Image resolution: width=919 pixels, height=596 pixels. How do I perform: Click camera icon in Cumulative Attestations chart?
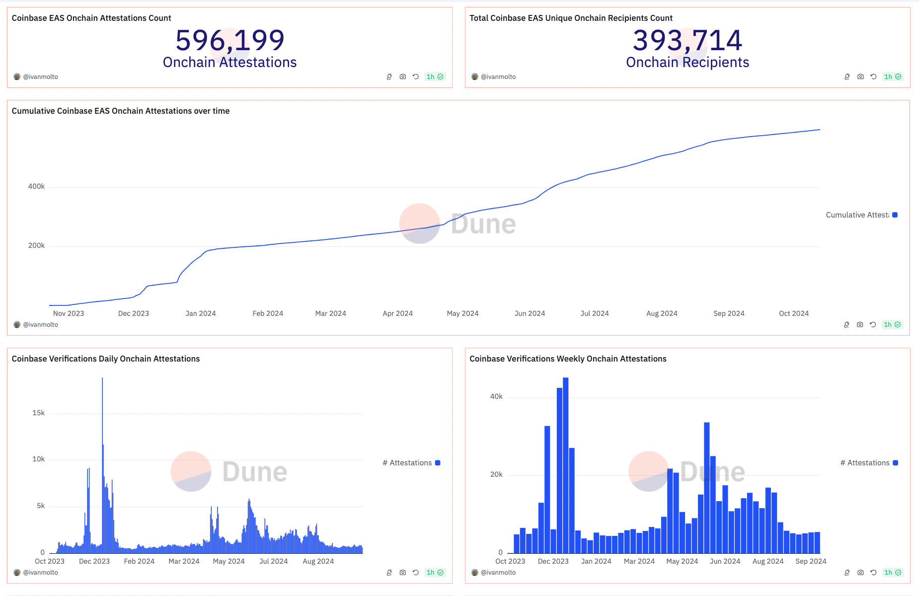point(860,324)
